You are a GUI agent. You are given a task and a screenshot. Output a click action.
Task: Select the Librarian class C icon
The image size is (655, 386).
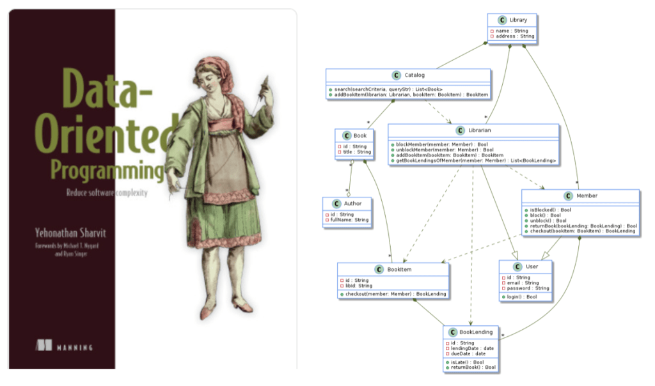click(x=460, y=130)
